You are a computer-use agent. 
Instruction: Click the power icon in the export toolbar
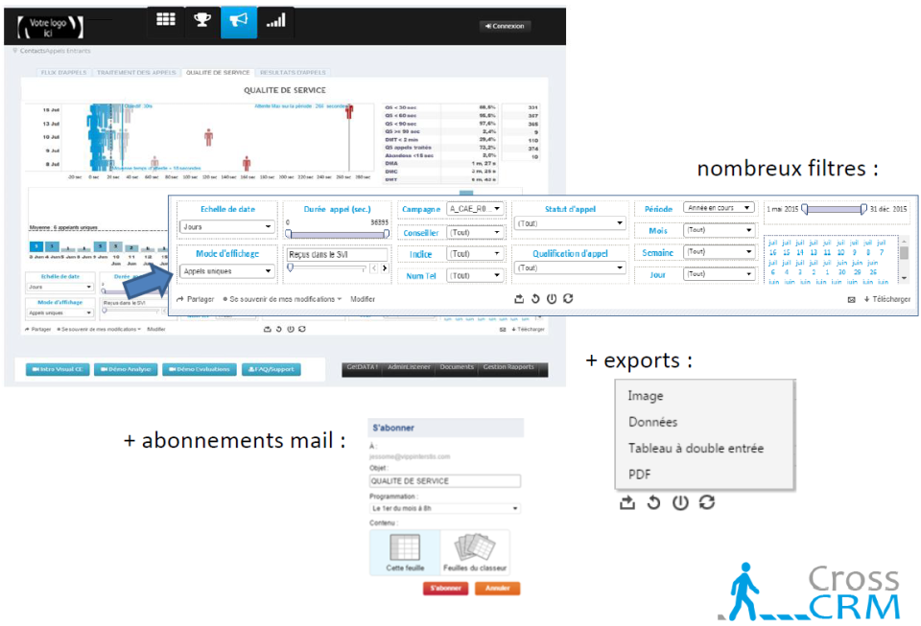[x=680, y=502]
